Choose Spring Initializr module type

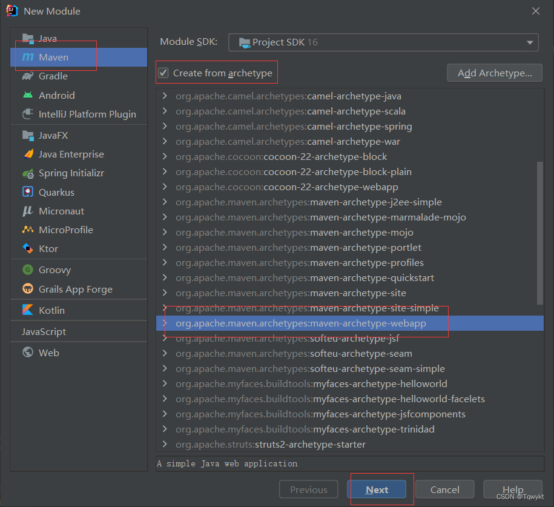tap(79, 173)
